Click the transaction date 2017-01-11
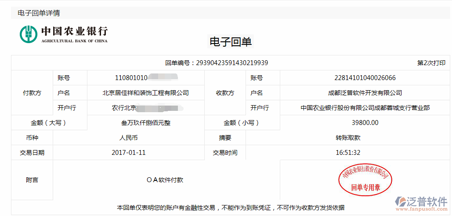The height and width of the screenshot is (216, 452). pos(129,153)
